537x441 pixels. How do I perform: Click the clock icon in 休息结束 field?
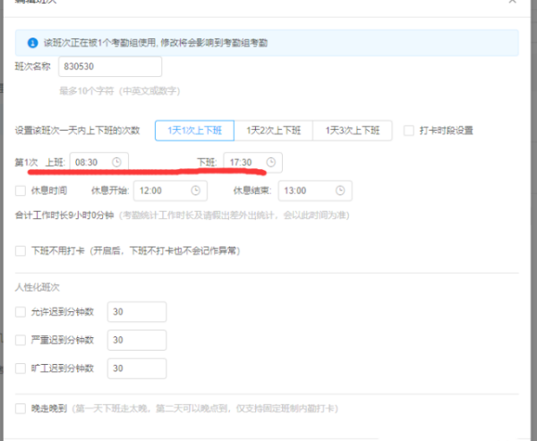click(340, 191)
